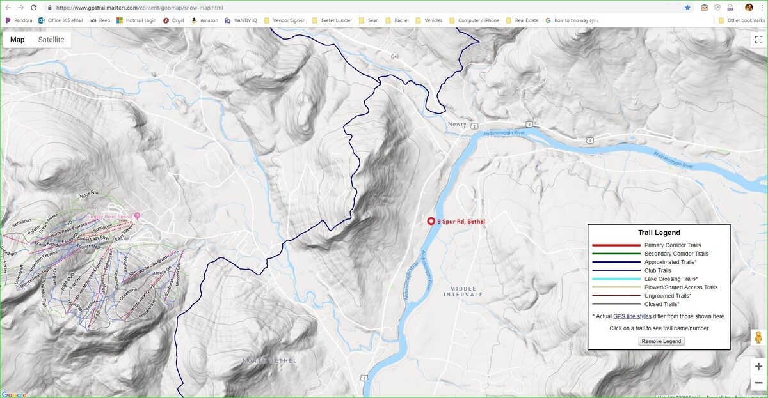Screen dimensions: 768x398
Task: Expand the Vehicles bookmark folder
Action: pos(429,20)
